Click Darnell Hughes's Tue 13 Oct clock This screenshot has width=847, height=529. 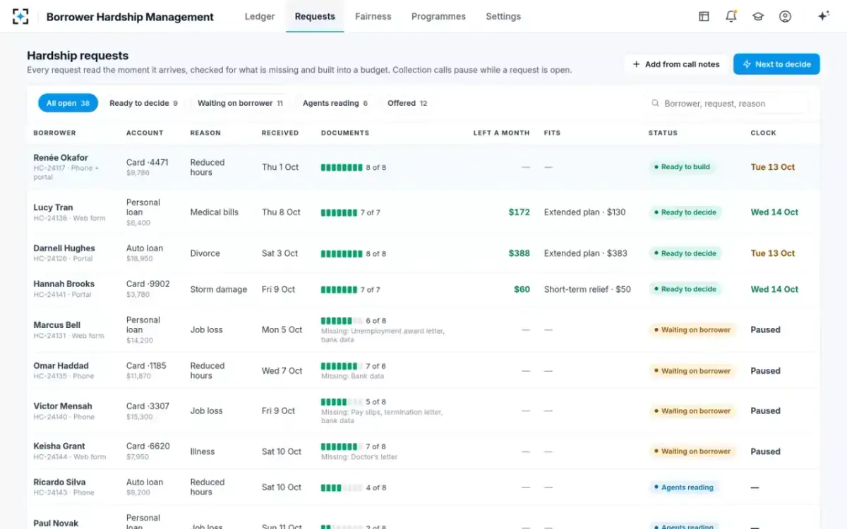(x=772, y=253)
